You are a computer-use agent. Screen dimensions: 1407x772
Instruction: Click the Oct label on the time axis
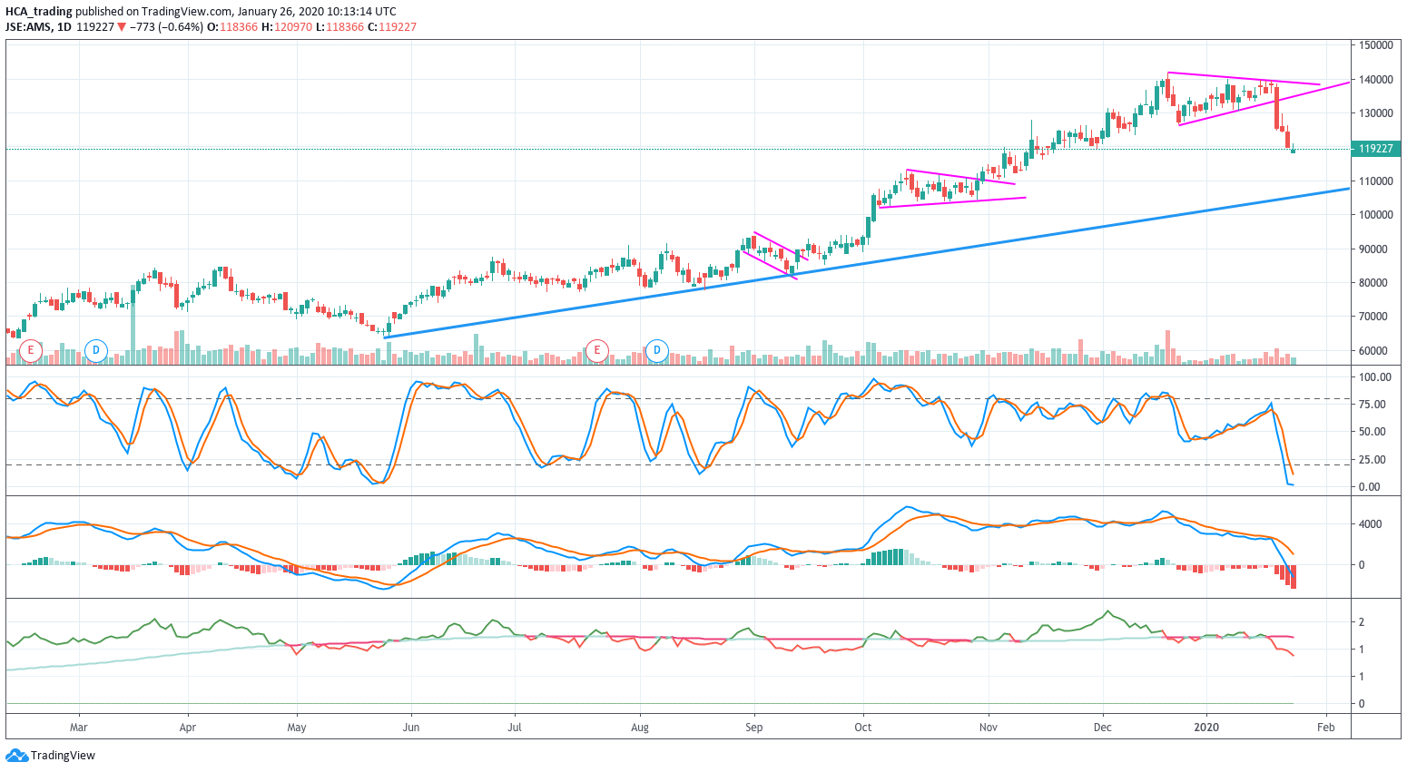[x=863, y=728]
